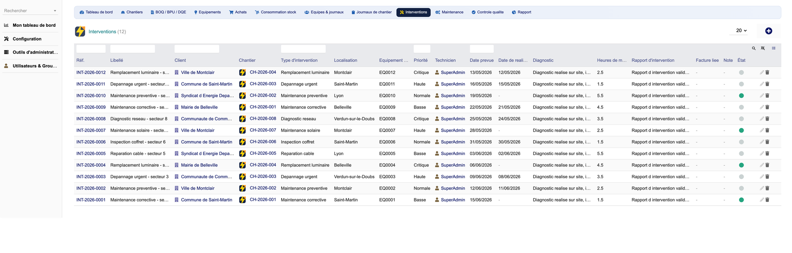Delete intervention INT-2026-0008 with trash icon
This screenshot has height=253, width=792.
tap(767, 119)
